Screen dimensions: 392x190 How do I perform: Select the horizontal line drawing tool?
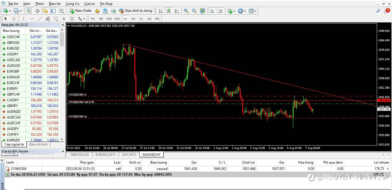click(32, 19)
